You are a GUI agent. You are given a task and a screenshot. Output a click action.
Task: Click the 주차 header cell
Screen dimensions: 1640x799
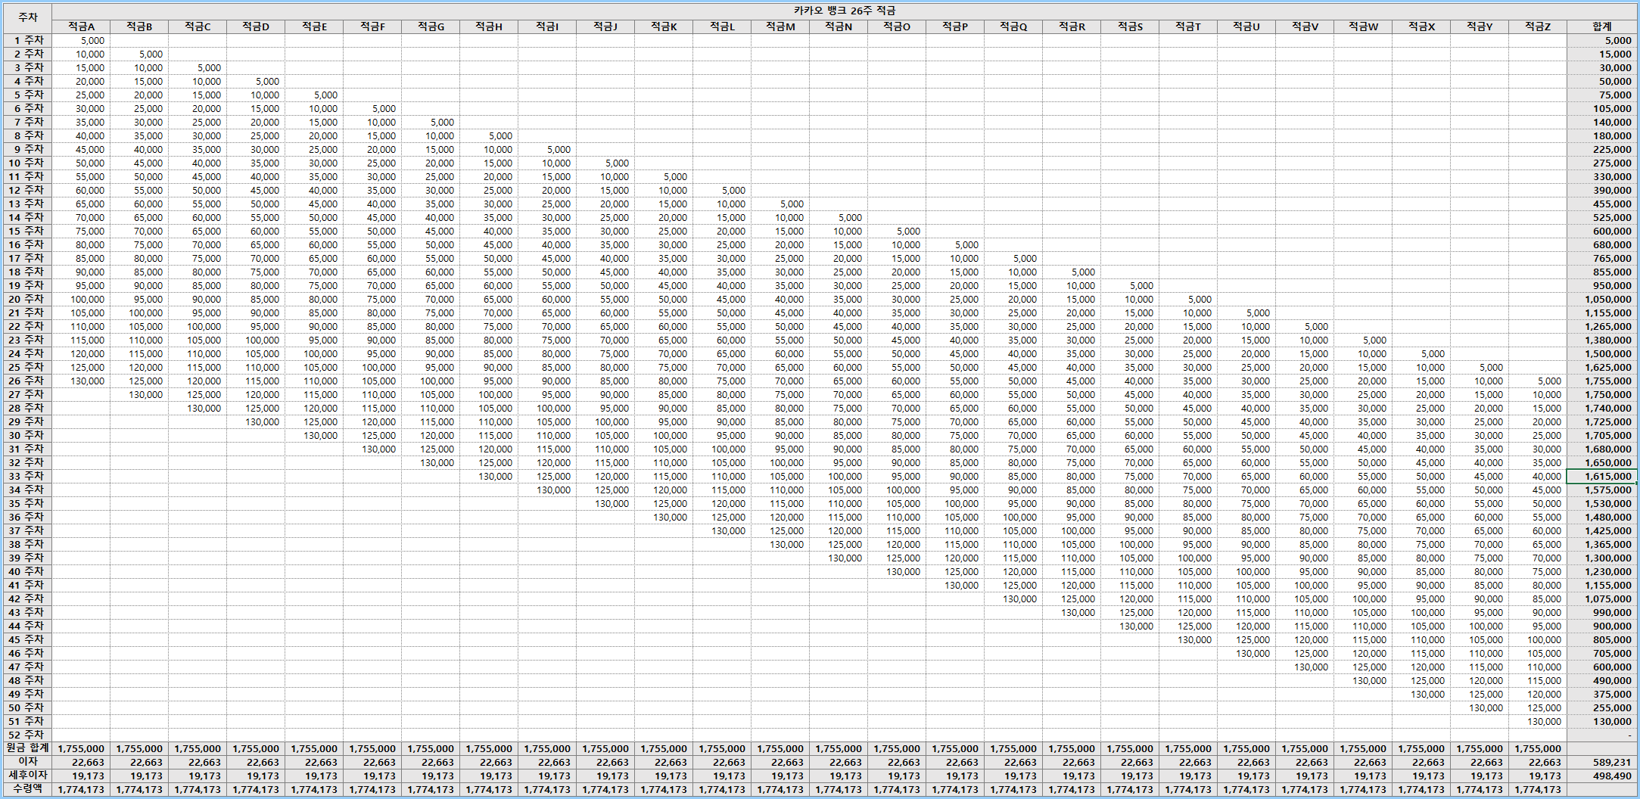tap(27, 18)
